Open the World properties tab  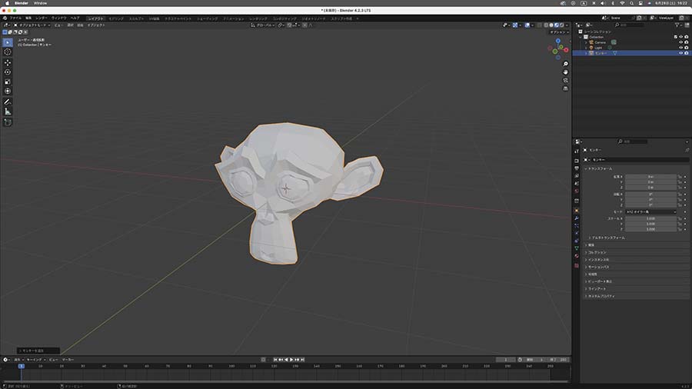pyautogui.click(x=577, y=191)
